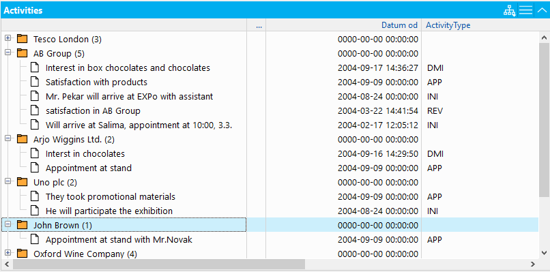The width and height of the screenshot is (550, 272).
Task: Collapse the John Brown node
Action: click(8, 224)
